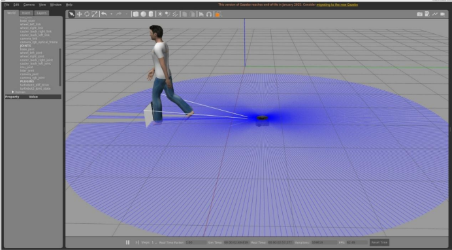Image resolution: width=452 pixels, height=250 pixels.
Task: Click the Reset Time button
Action: click(379, 243)
